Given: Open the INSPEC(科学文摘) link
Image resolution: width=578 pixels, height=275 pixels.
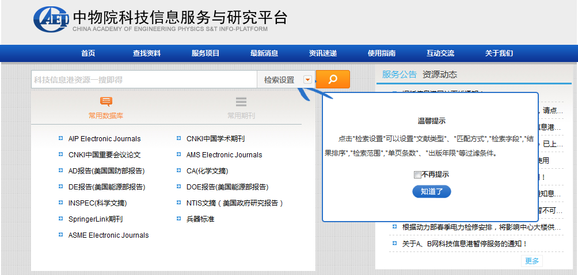Looking at the screenshot, I should click(97, 203).
